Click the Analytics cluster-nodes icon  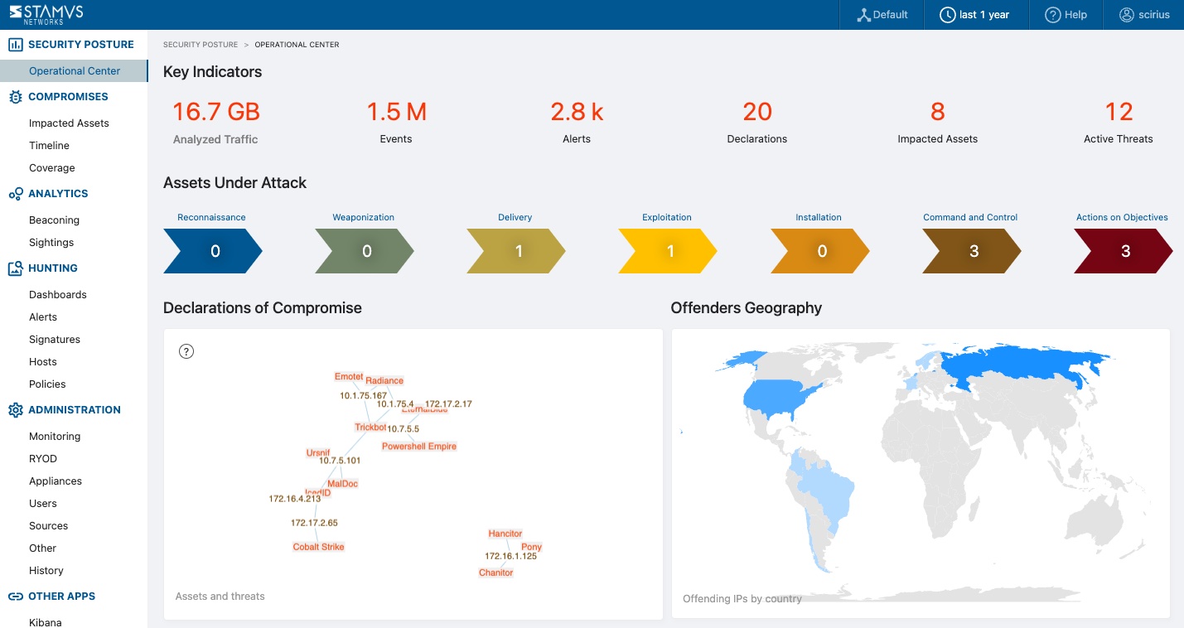(14, 193)
